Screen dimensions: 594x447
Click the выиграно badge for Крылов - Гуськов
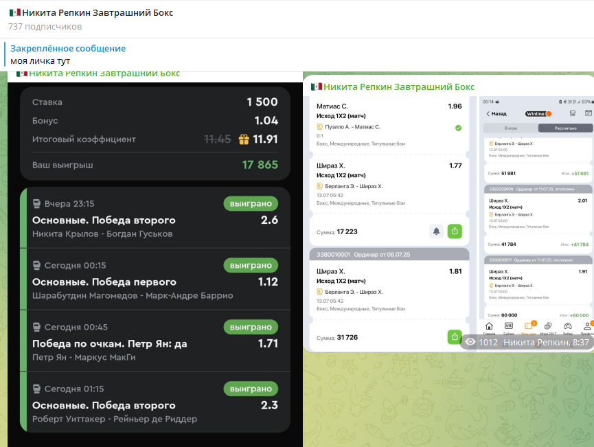click(251, 203)
